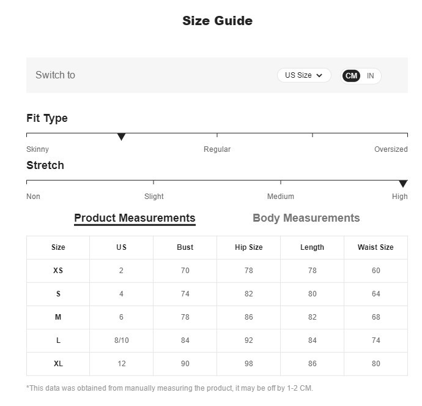Click the Hip Size column header

point(248,247)
